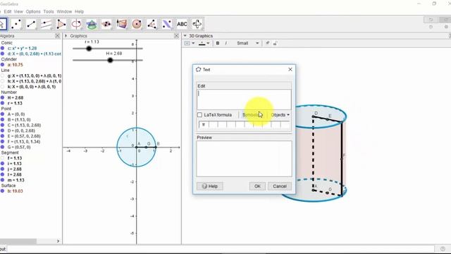Click Italic I in style bar
Image resolution: width=451 pixels, height=254 pixels.
point(225,43)
